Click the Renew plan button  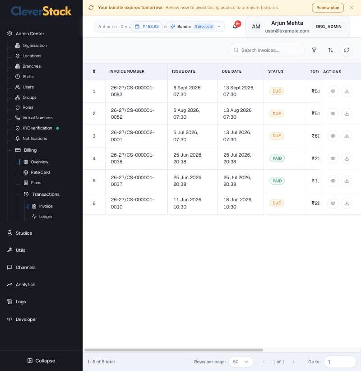328,8
